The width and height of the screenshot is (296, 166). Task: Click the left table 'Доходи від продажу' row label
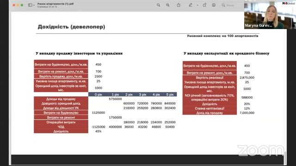pyautogui.click(x=61, y=99)
